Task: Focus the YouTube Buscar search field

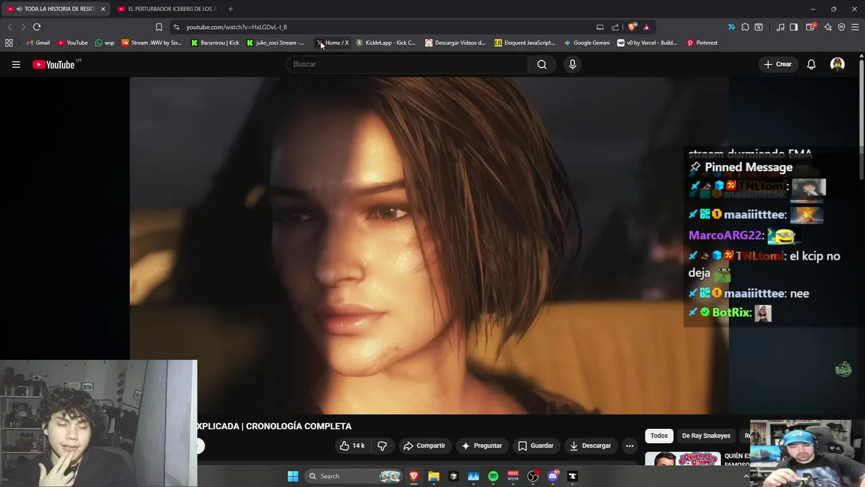Action: (407, 64)
